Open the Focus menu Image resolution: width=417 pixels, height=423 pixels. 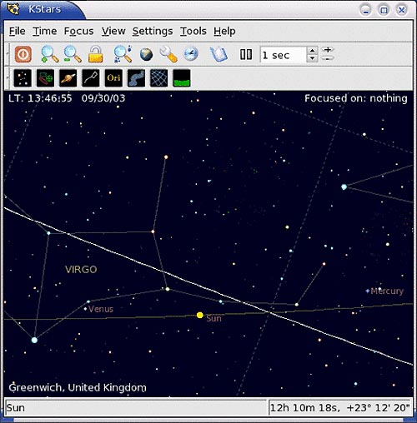pos(78,31)
